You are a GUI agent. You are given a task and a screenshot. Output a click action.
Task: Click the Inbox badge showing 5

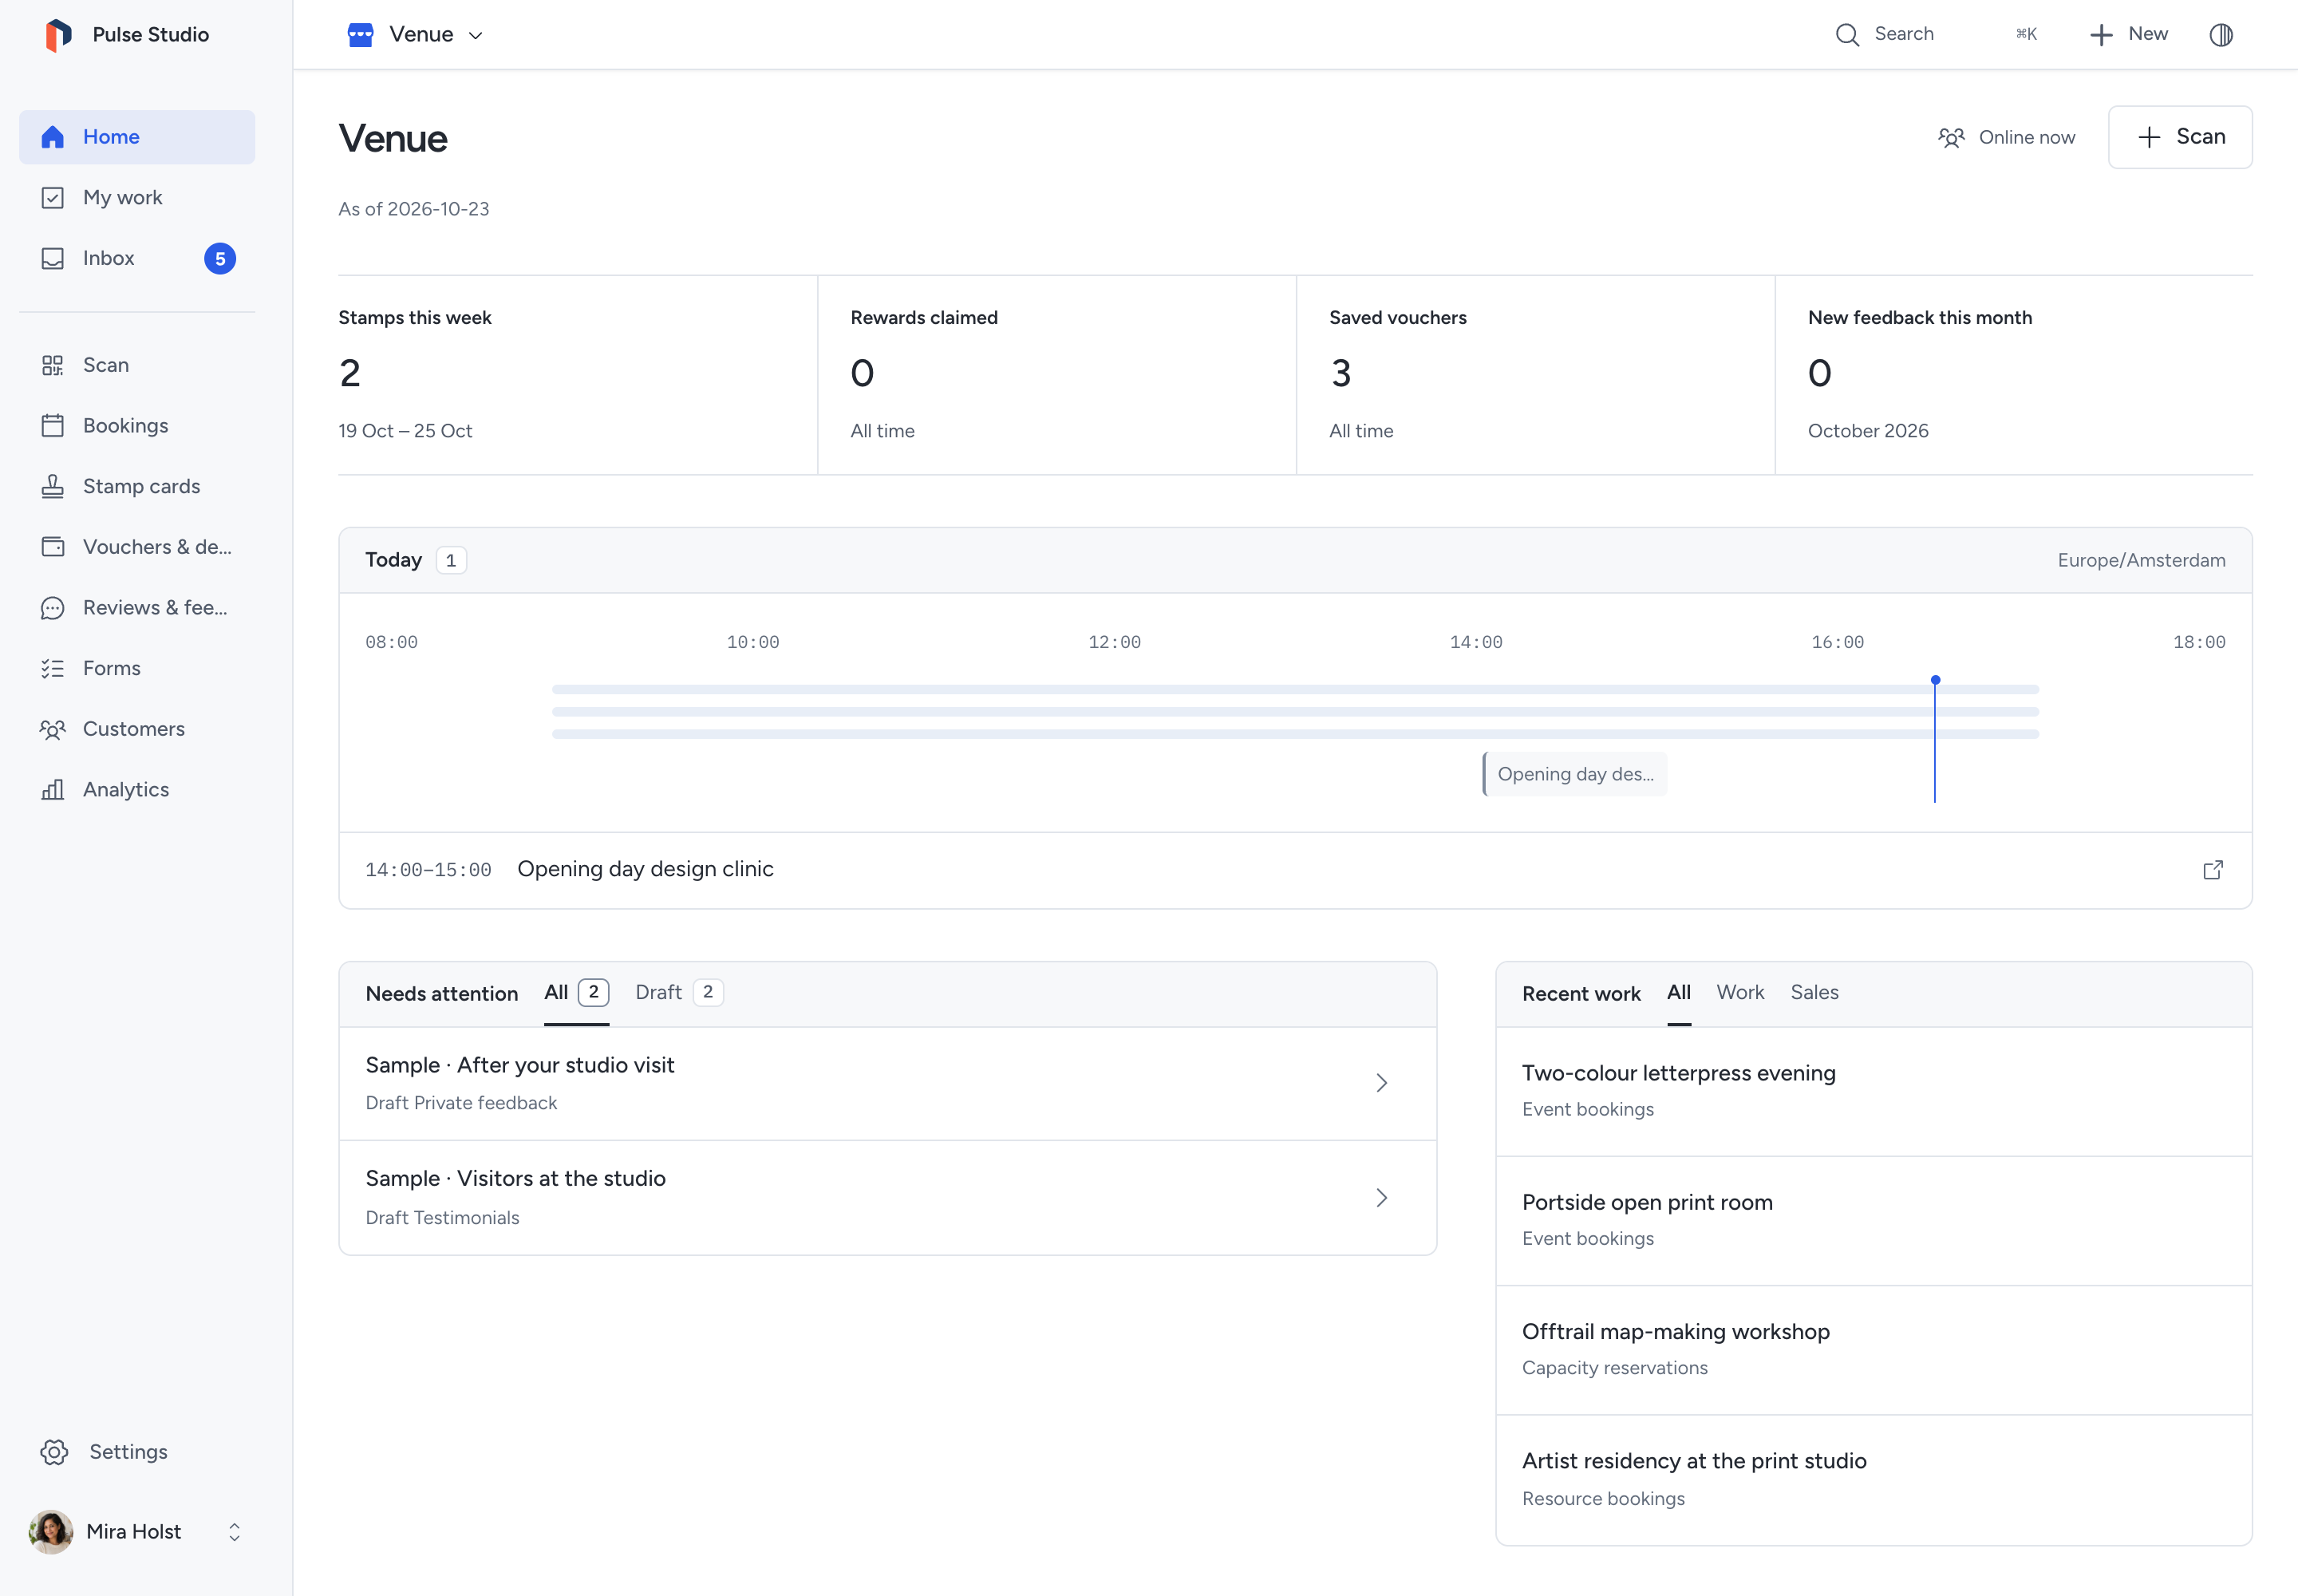click(x=220, y=259)
